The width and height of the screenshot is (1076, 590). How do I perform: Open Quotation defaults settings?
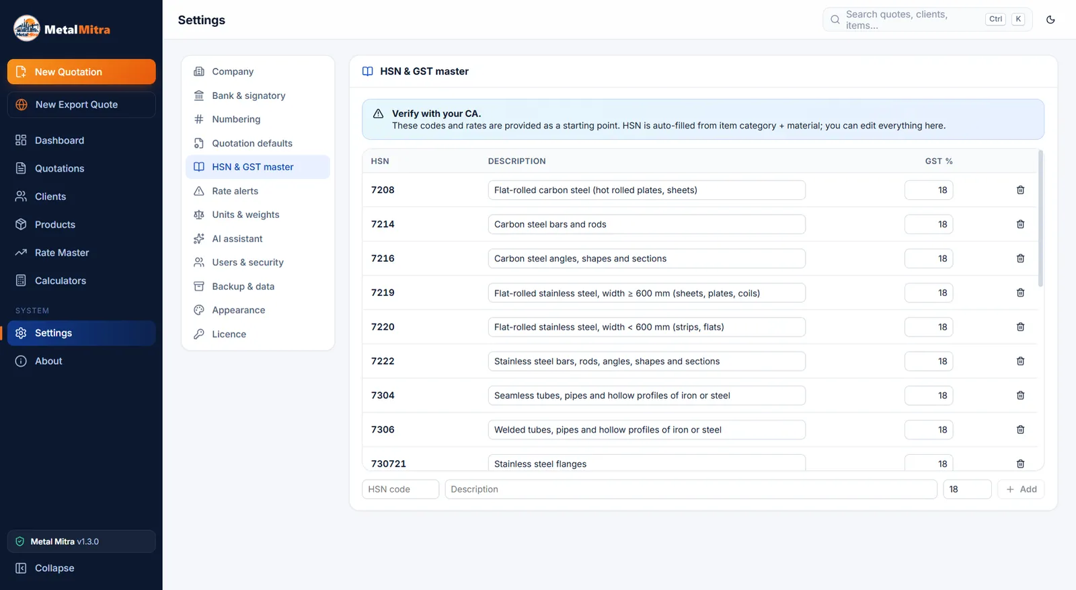pos(258,143)
